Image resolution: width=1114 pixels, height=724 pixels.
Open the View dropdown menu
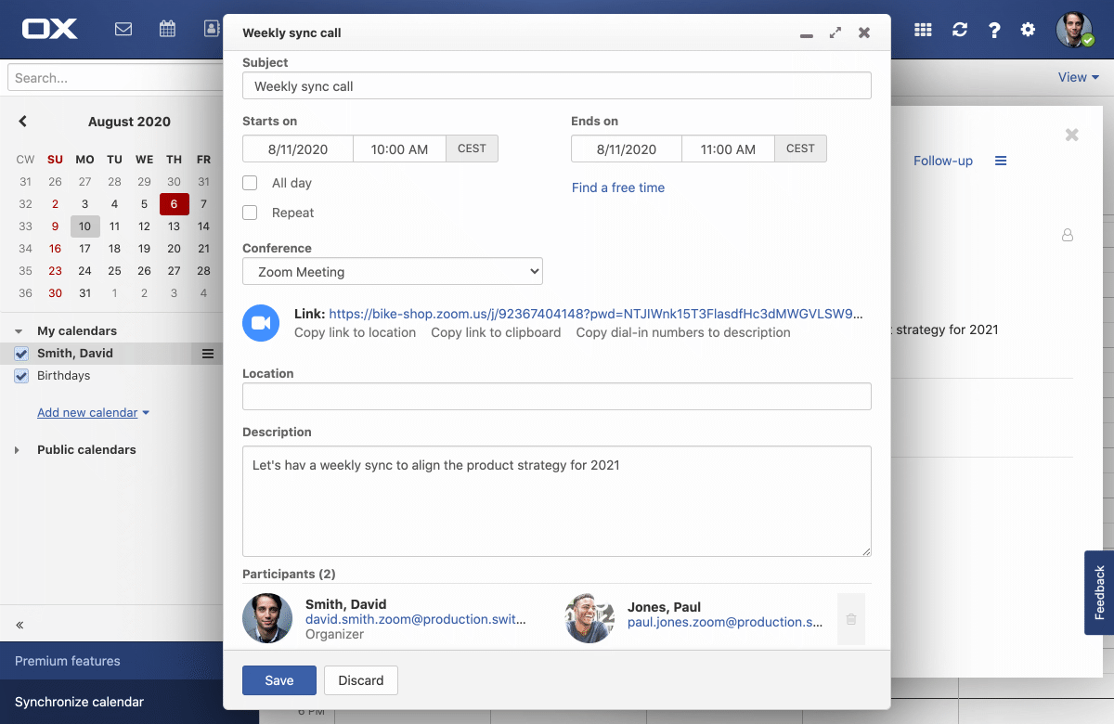pos(1078,77)
